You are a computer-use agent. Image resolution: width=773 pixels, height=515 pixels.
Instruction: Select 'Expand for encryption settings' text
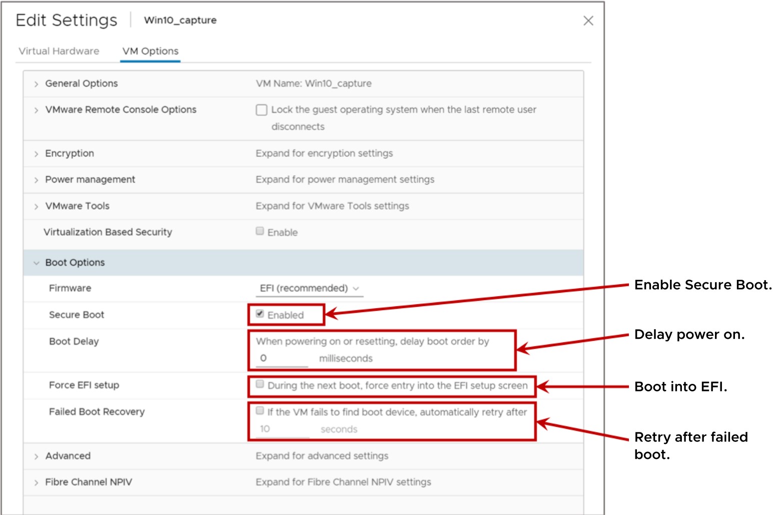point(324,153)
